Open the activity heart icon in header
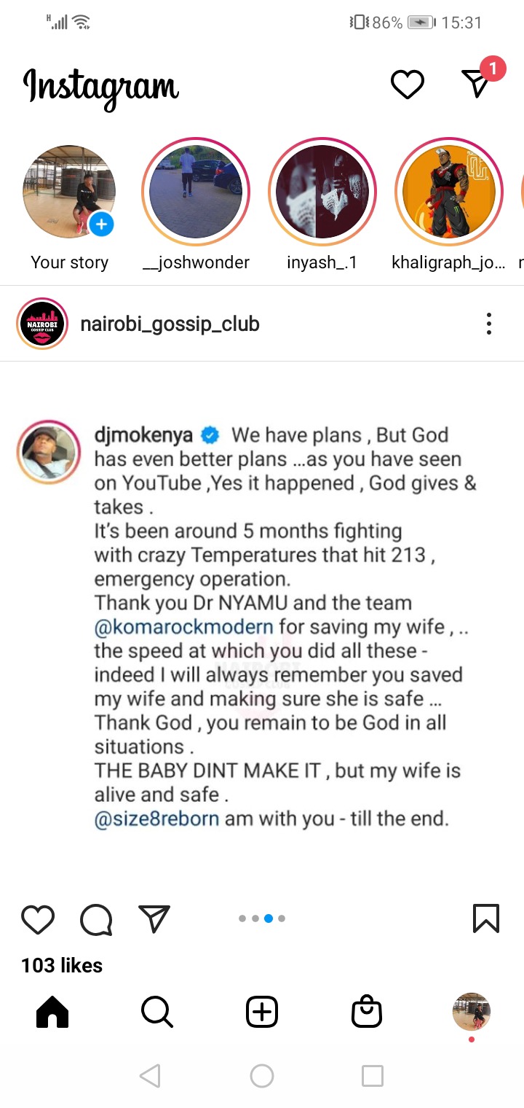The height and width of the screenshot is (1108, 524). 408,85
